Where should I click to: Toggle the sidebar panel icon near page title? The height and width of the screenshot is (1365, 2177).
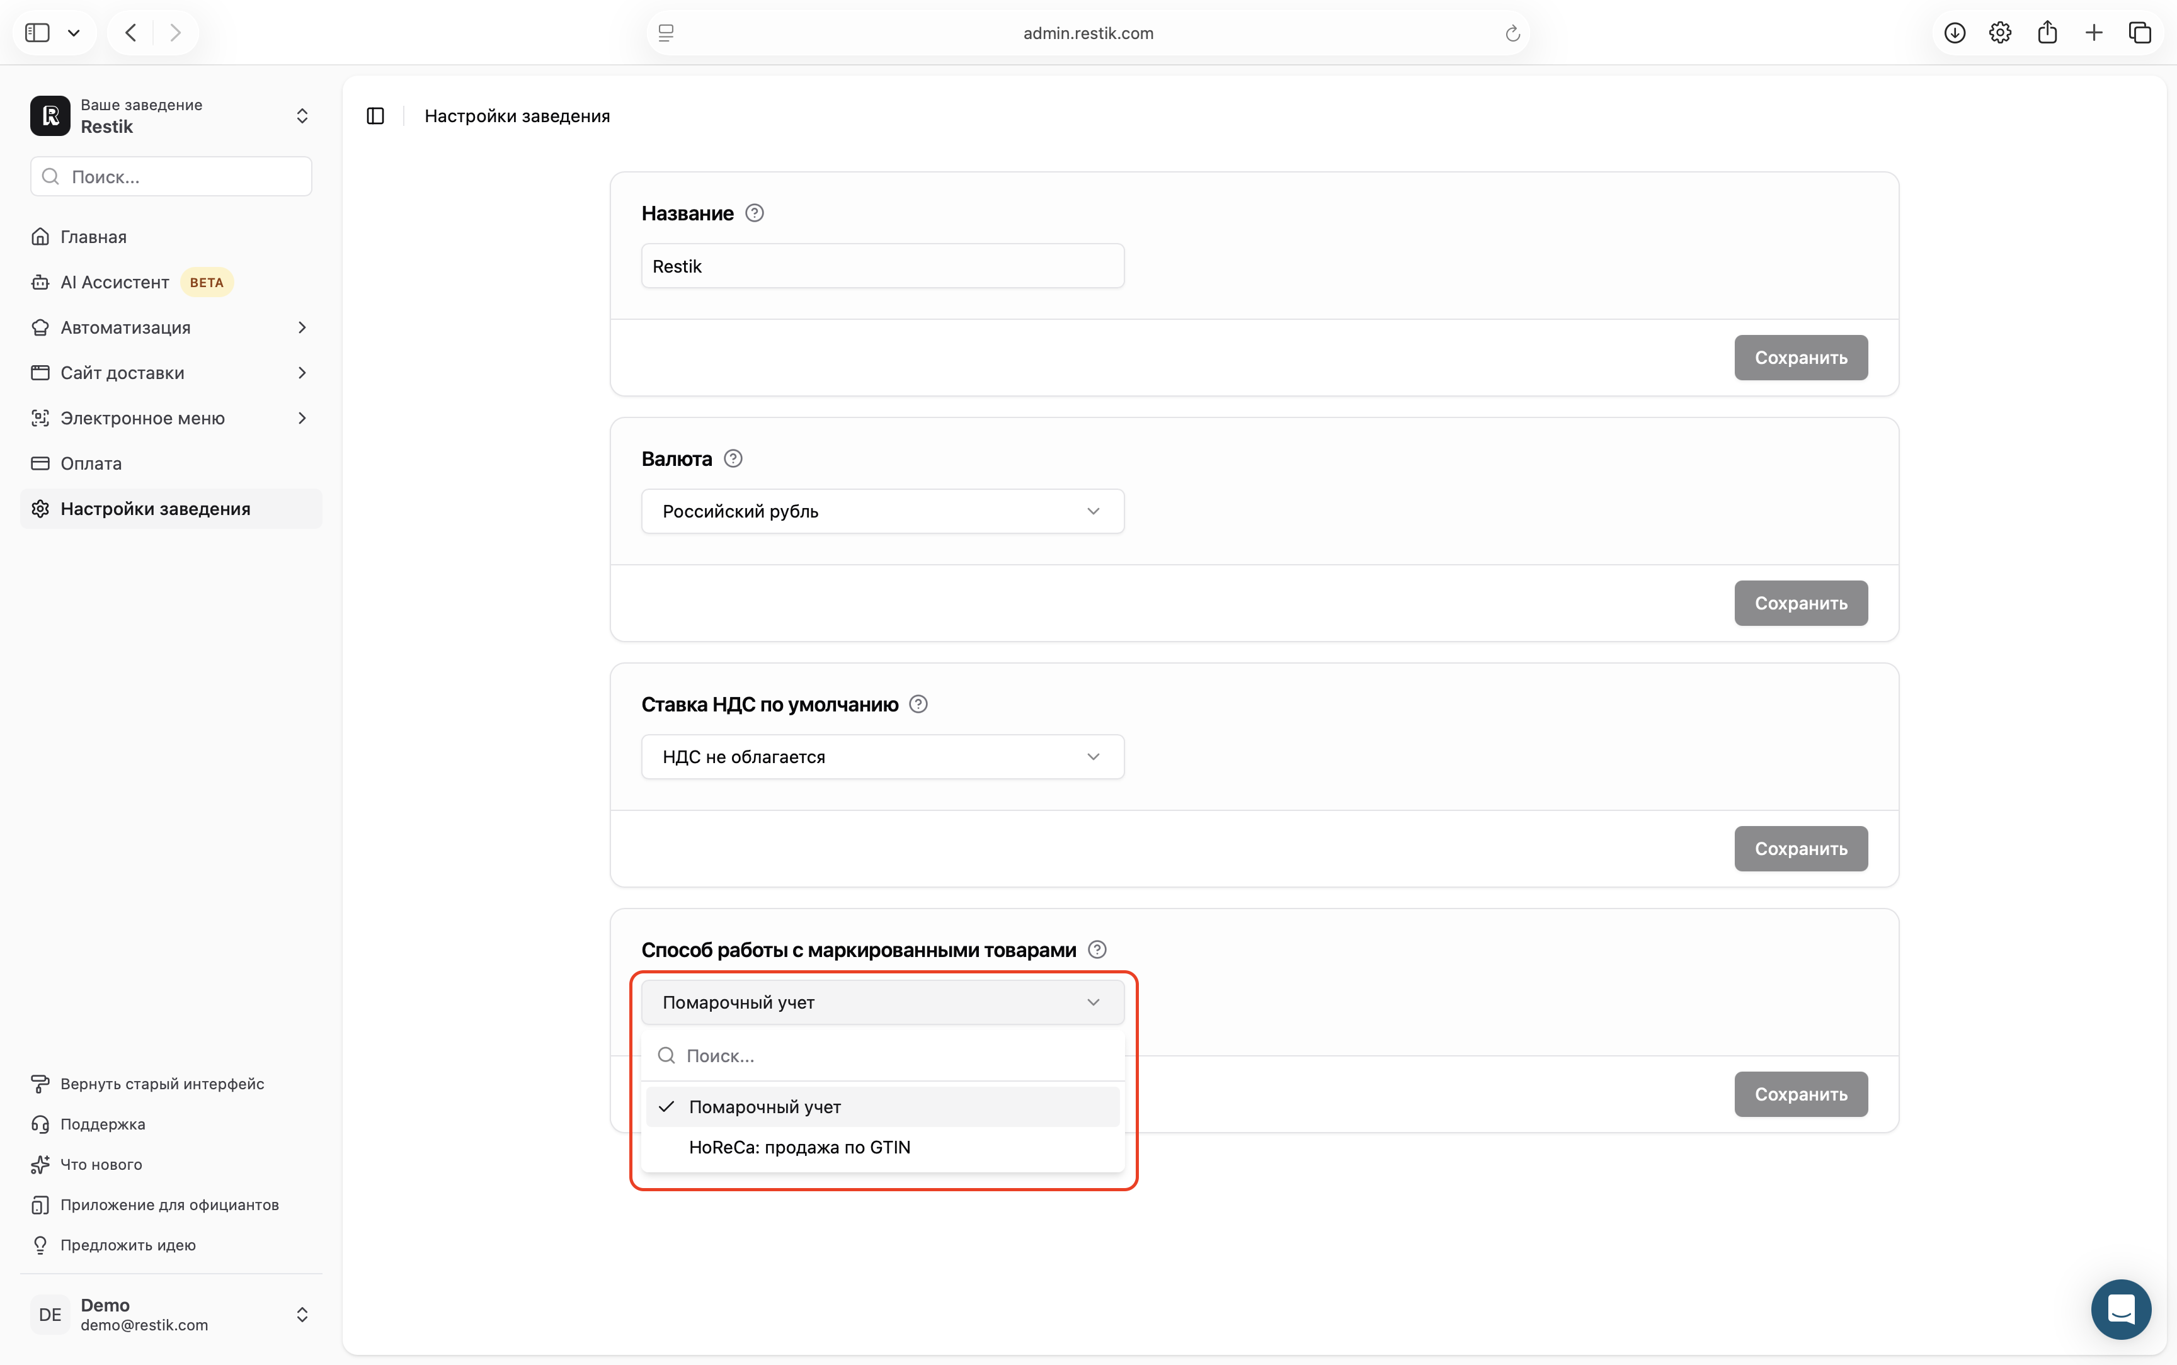point(375,116)
